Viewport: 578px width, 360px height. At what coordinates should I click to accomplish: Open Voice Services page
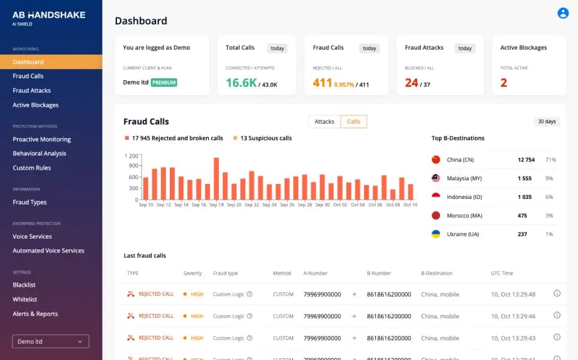tap(32, 236)
